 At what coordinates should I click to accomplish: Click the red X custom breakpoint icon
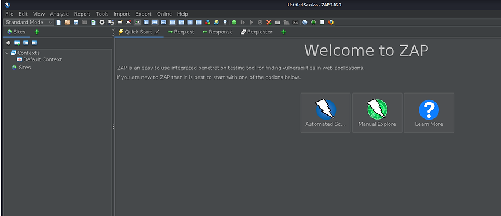coord(269,23)
